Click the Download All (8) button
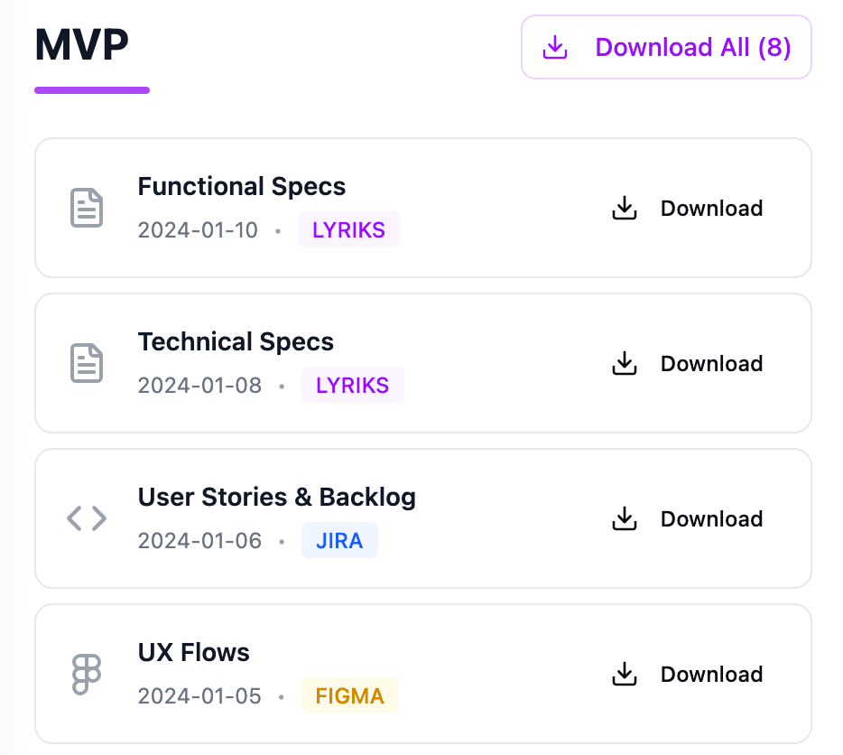Image resolution: width=843 pixels, height=755 pixels. point(666,47)
